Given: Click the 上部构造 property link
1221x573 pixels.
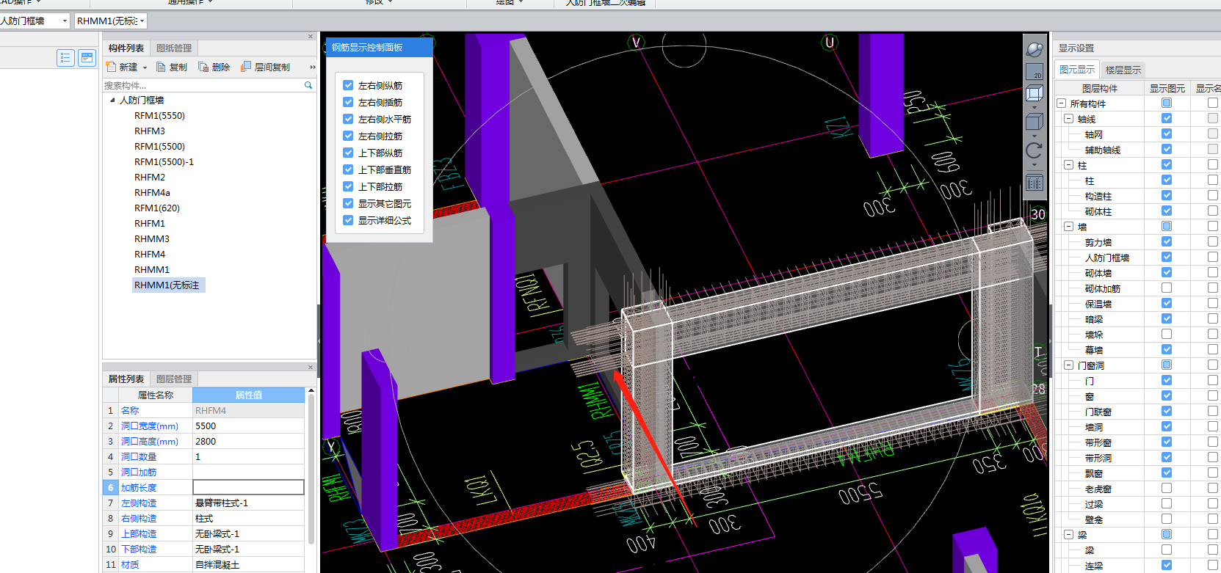Looking at the screenshot, I should click(139, 533).
